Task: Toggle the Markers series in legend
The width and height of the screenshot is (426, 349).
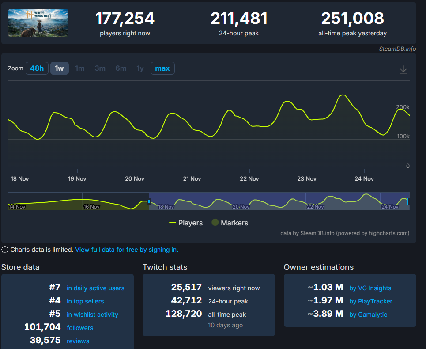Action: (x=230, y=223)
